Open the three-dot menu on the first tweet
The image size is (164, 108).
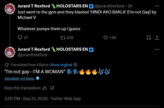157,6
